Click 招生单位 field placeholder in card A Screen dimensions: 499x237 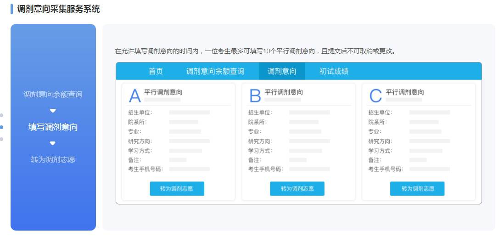(189, 113)
